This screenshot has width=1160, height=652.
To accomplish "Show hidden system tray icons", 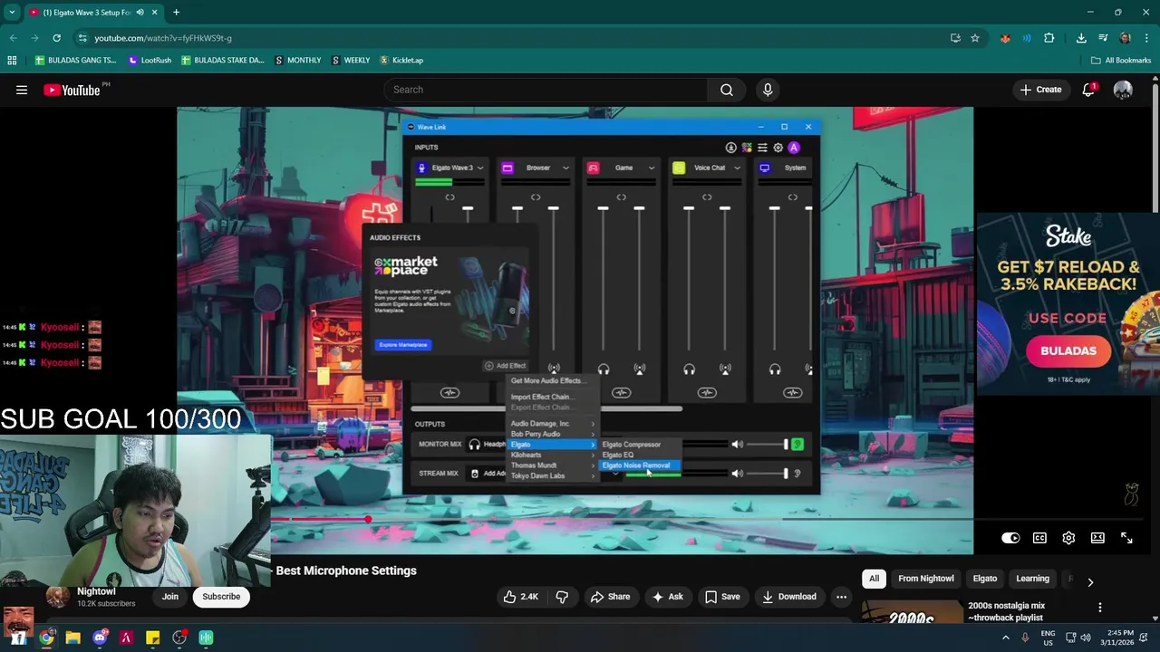I will (1005, 638).
